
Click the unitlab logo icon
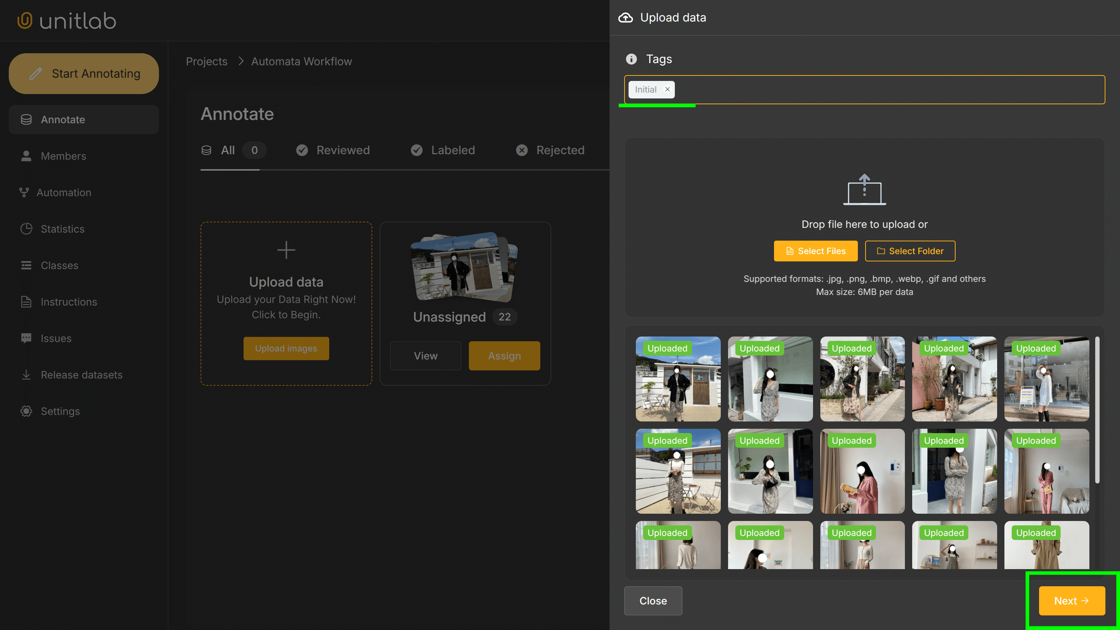[25, 20]
